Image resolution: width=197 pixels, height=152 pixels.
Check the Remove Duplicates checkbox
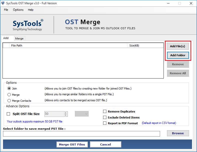pyautogui.click(x=105, y=111)
